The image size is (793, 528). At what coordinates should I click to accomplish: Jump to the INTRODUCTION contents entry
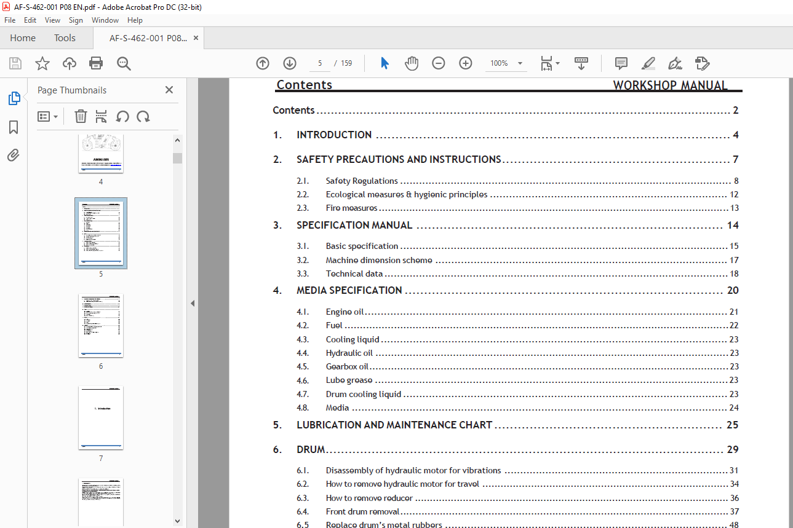(506, 135)
